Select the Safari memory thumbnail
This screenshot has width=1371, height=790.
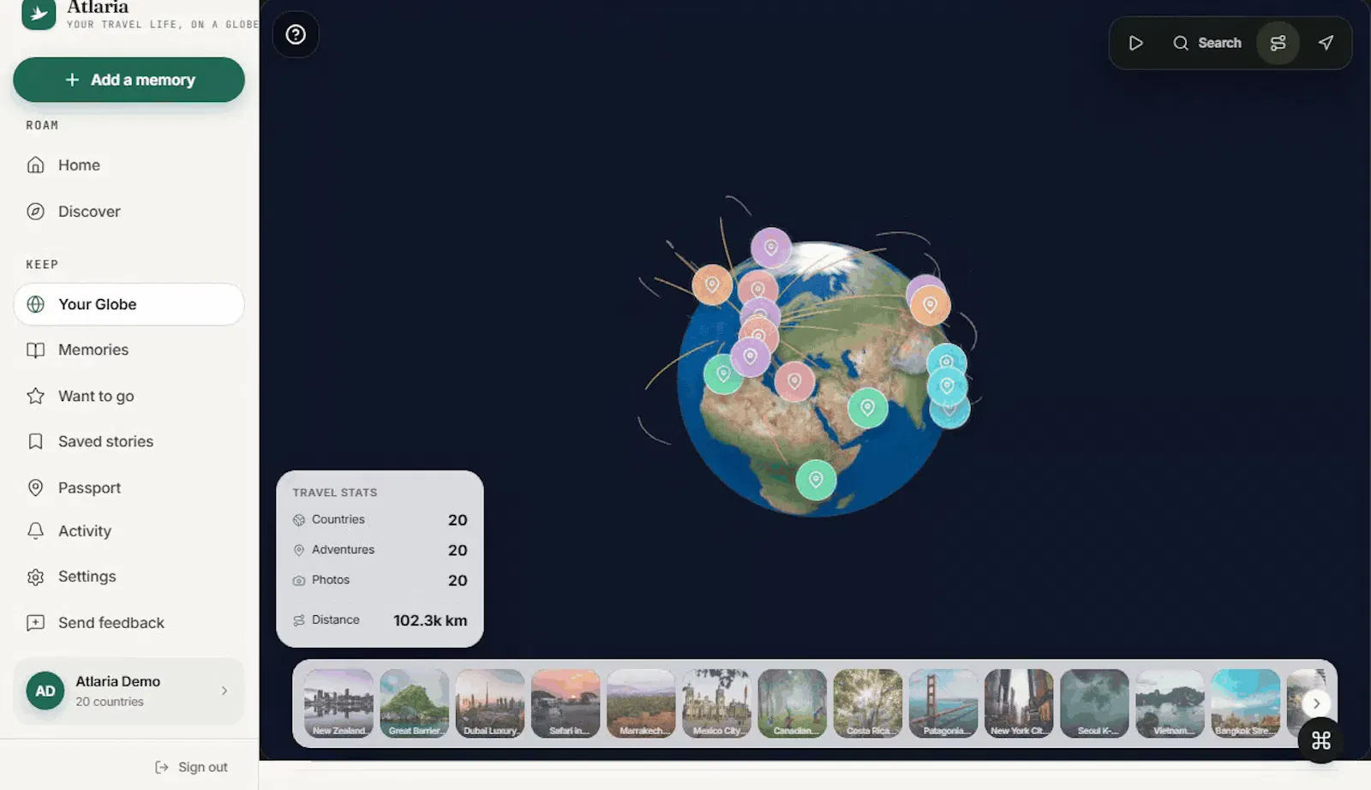(566, 703)
